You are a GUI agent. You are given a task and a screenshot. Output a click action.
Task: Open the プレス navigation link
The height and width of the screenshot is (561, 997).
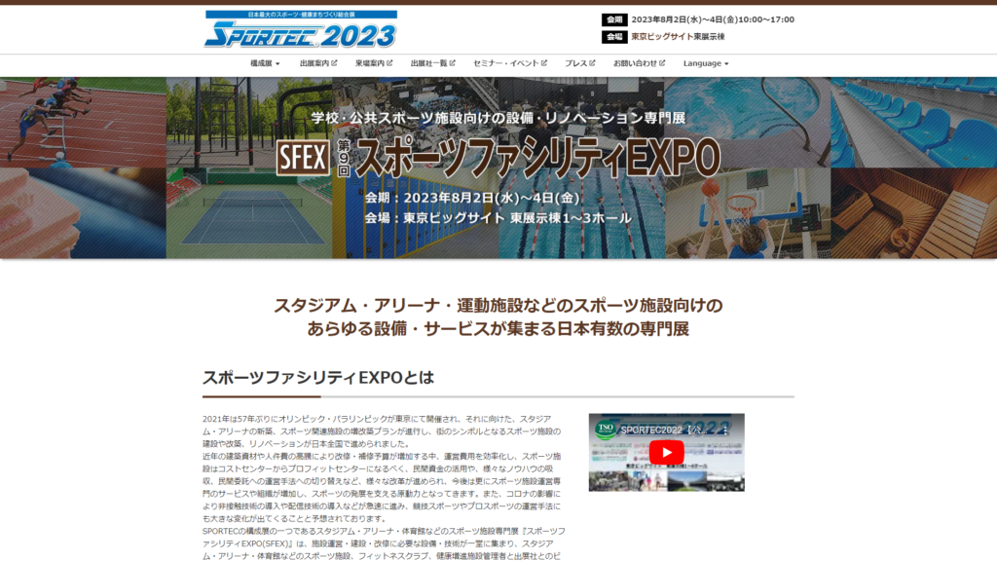point(579,63)
